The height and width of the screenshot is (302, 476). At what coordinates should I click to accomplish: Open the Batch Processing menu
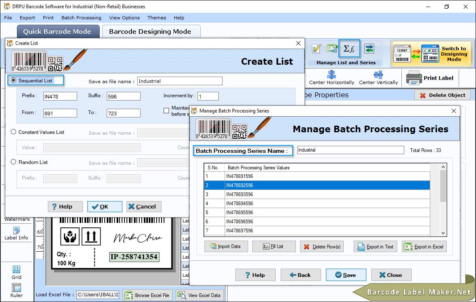tap(81, 18)
